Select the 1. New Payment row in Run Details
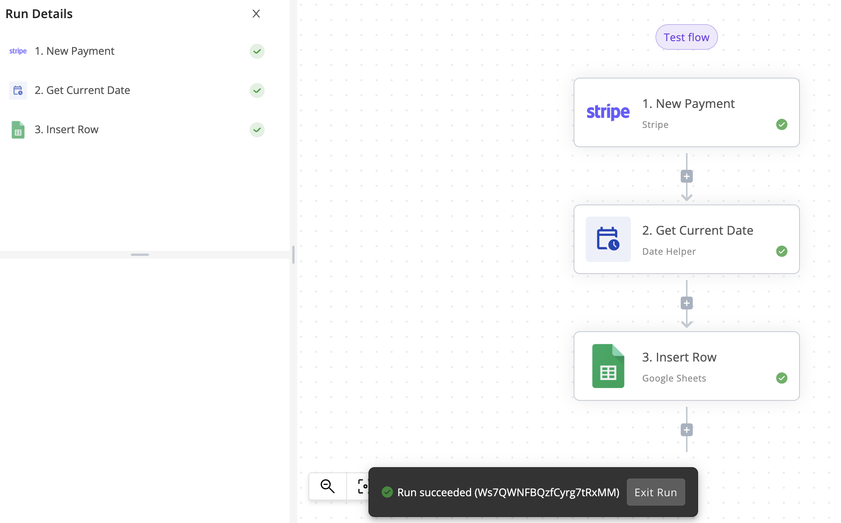 tap(137, 51)
